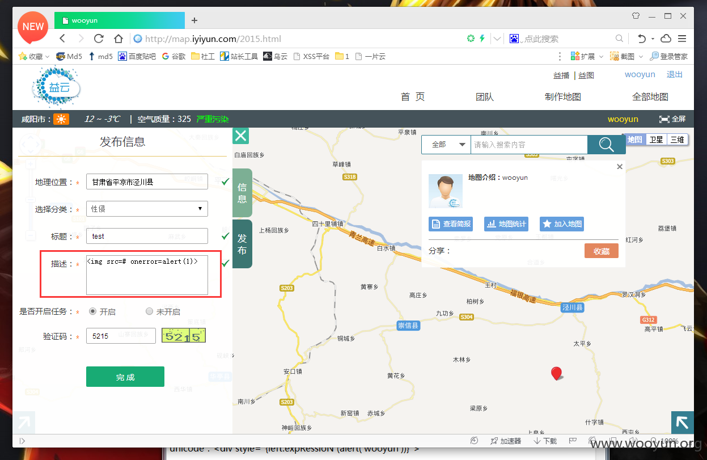Switch map view to 卫星
Screen dimensions: 707x460
pos(656,140)
